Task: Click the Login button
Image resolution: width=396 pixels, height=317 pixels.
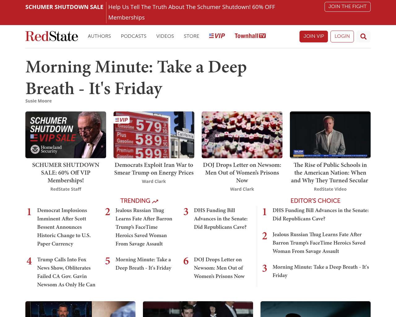Action: (x=342, y=36)
